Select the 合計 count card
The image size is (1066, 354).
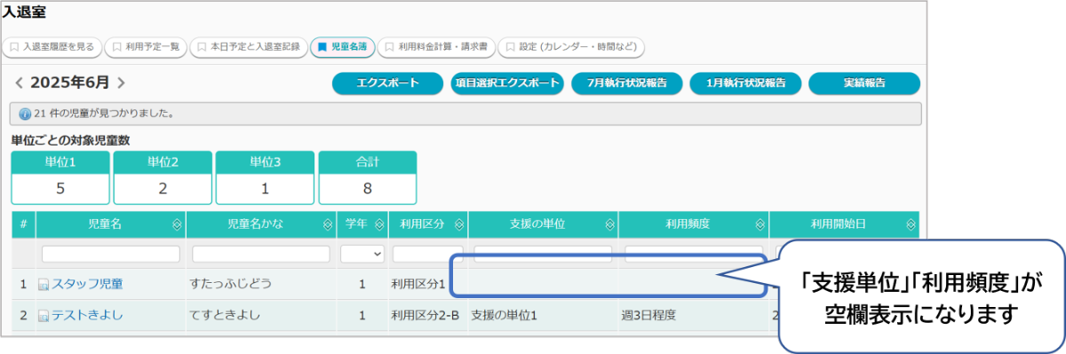(368, 177)
